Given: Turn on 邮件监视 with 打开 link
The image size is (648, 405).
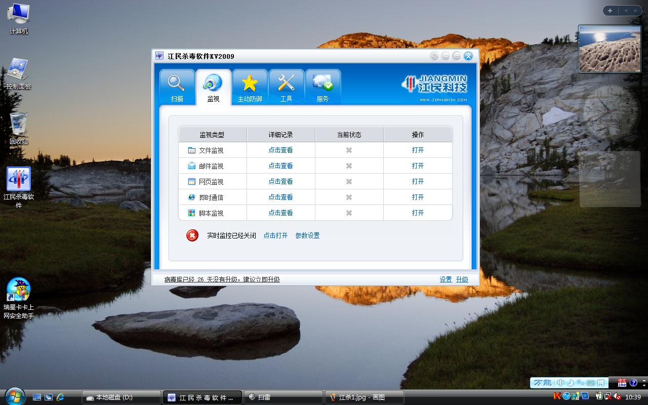Looking at the screenshot, I should [418, 166].
